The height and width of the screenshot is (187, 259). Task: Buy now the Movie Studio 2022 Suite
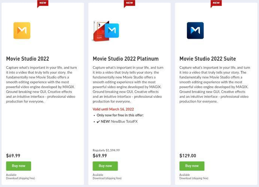tap(192, 166)
